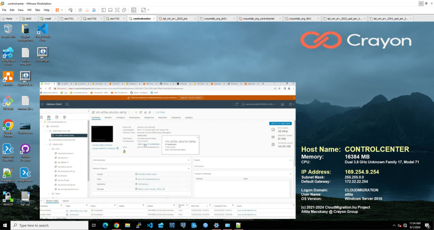Launch WinSCP from the desktop
The height and width of the screenshot is (230, 434).
click(8, 198)
